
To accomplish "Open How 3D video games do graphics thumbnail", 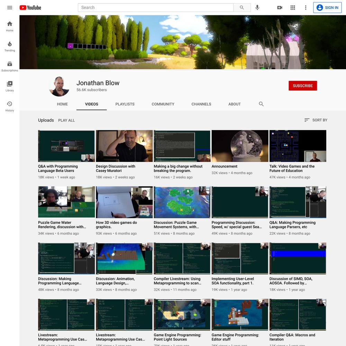I will 124,202.
